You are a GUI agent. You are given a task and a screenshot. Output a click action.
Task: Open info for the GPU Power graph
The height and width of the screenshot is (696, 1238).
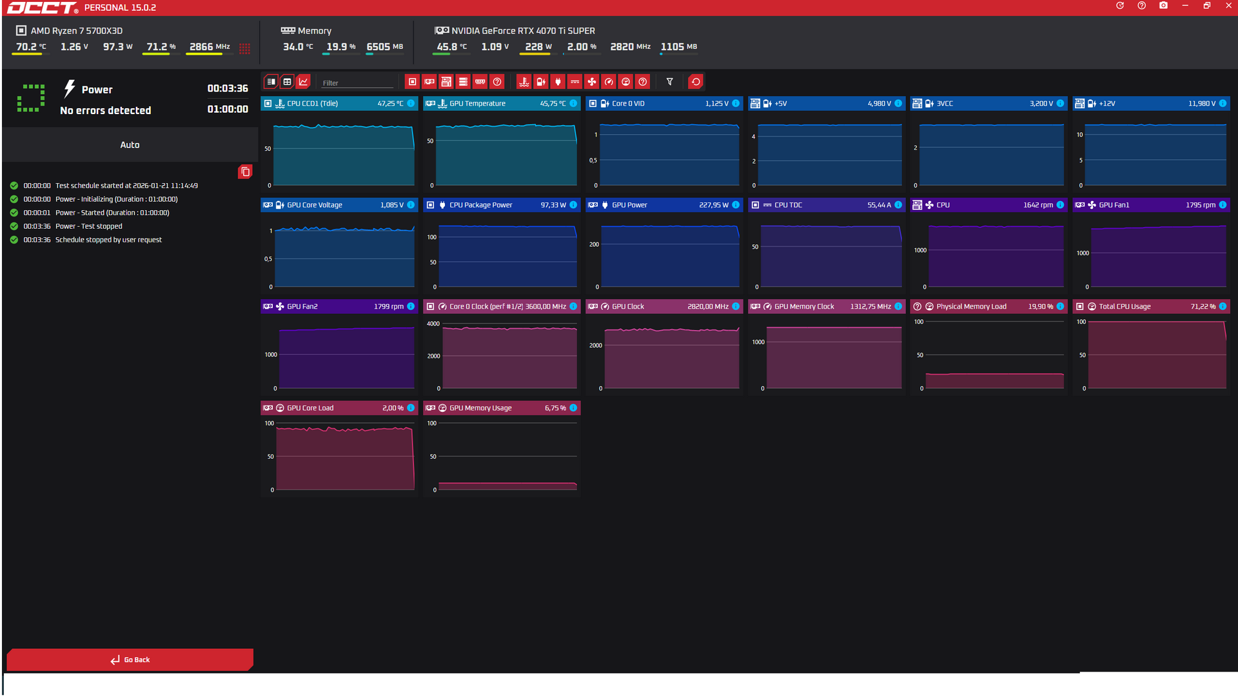tap(736, 205)
